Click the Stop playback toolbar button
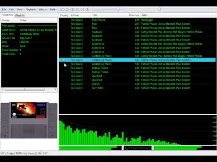This screenshot has height=162, width=217. 63,9
